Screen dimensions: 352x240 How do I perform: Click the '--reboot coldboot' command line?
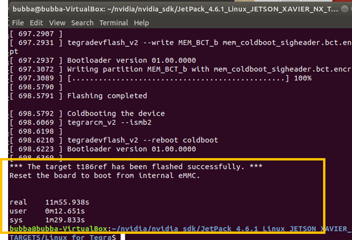point(142,140)
